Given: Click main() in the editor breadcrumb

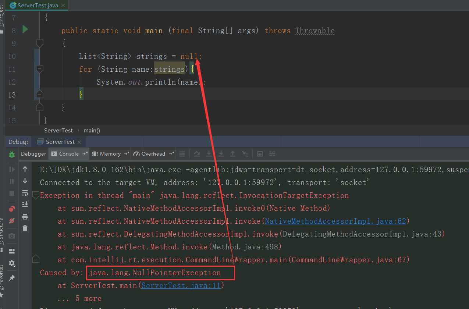Looking at the screenshot, I should point(92,130).
